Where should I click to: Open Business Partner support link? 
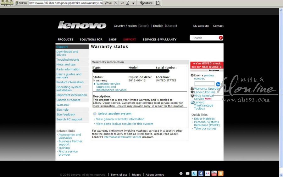click(x=70, y=143)
